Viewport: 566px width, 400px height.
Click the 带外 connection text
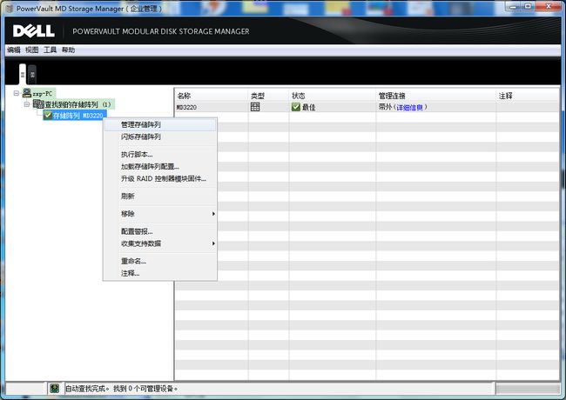point(385,107)
